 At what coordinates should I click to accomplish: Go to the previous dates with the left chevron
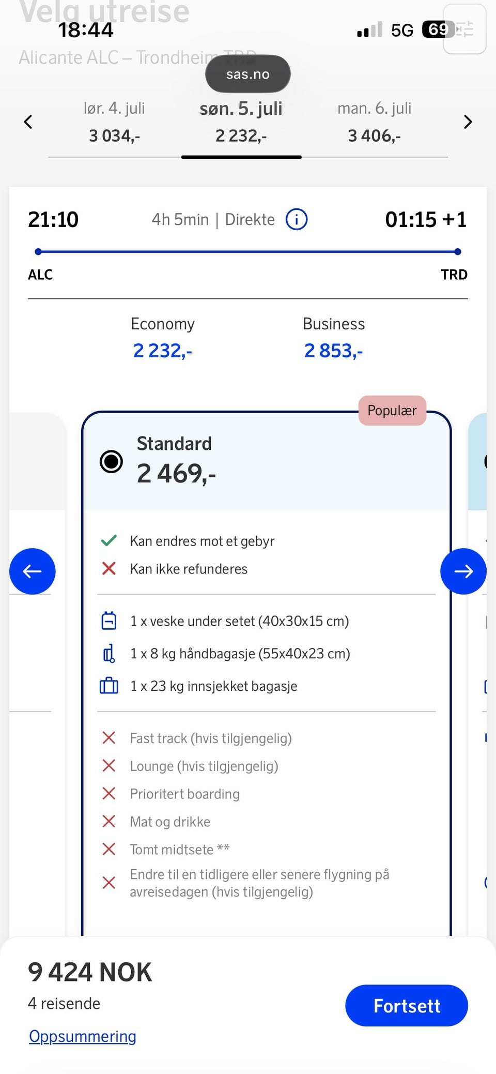click(28, 122)
